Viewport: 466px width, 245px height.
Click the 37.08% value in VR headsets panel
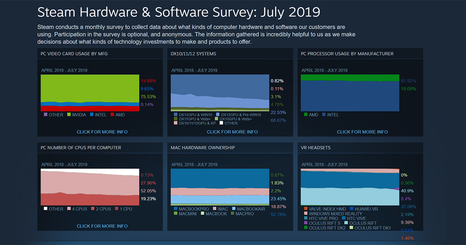(x=409, y=206)
